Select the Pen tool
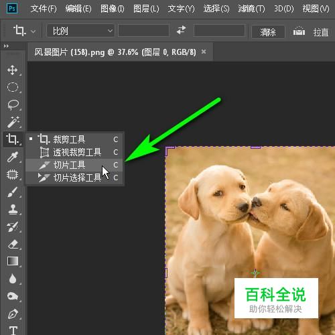 coord(13,314)
